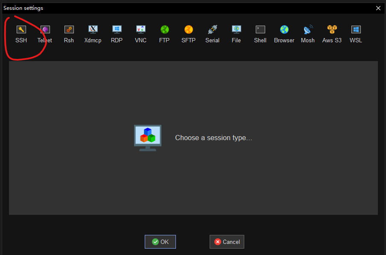Pick the File session type
Image resolution: width=386 pixels, height=255 pixels.
(x=236, y=34)
